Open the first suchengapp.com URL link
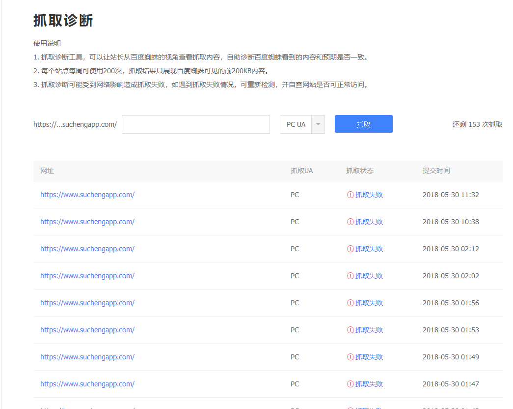This screenshot has width=513, height=409. [x=87, y=194]
